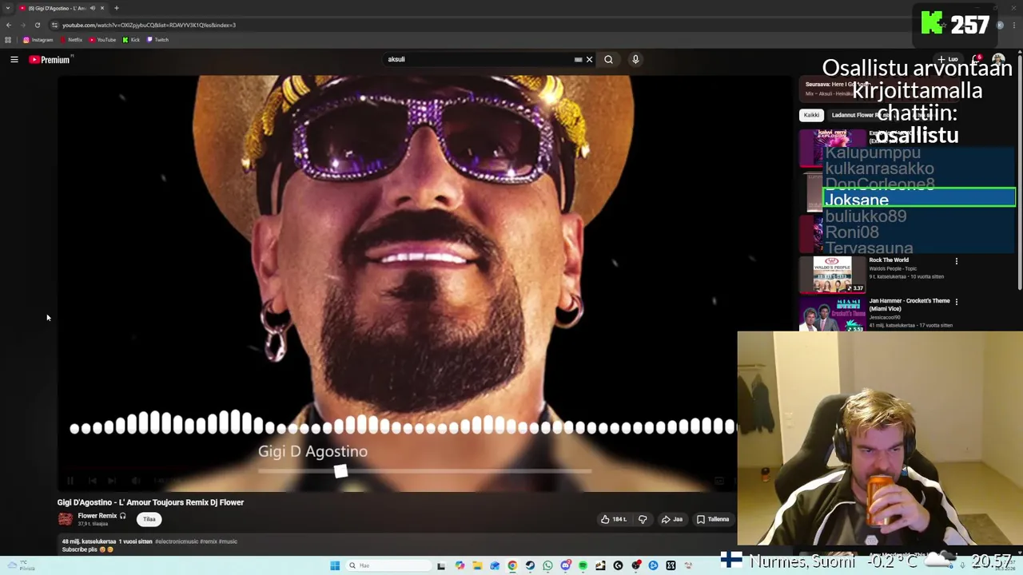Open Chrome tab search dropdown arrow

(8, 8)
